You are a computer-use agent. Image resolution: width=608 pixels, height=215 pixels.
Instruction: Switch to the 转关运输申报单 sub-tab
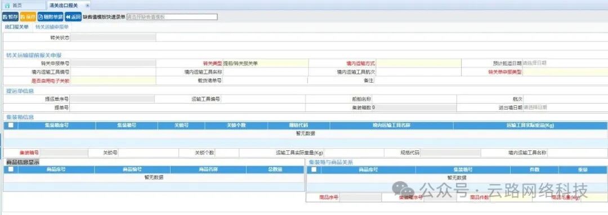[52, 27]
